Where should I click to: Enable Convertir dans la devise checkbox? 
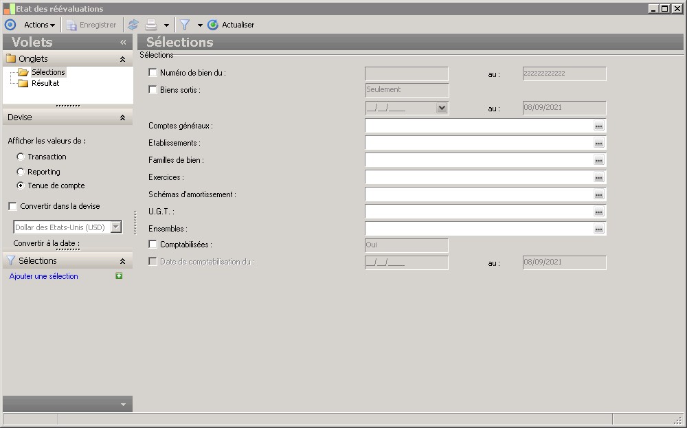(12, 206)
